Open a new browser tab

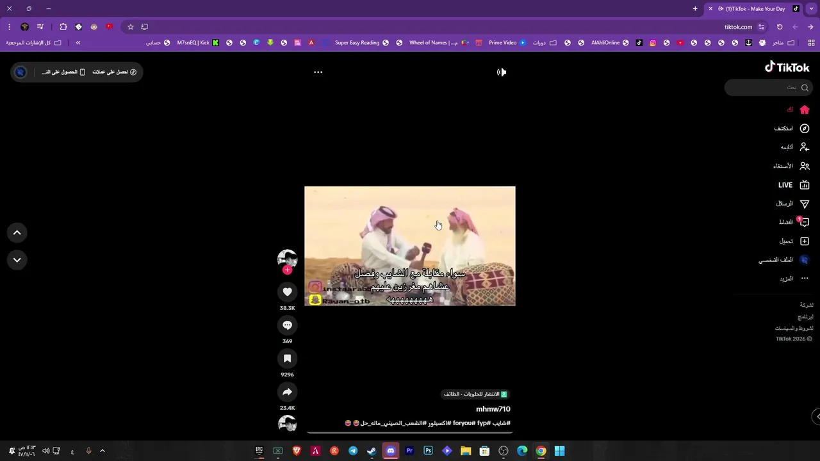point(695,9)
